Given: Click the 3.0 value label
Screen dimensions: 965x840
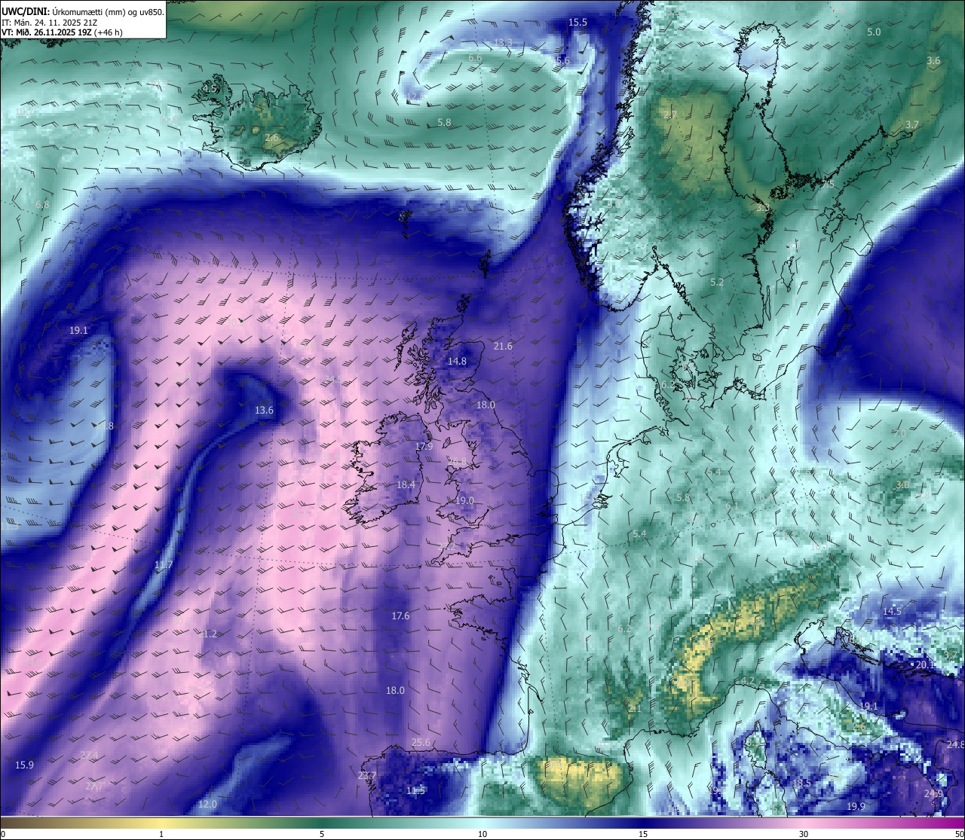Looking at the screenshot, I should pos(902,486).
